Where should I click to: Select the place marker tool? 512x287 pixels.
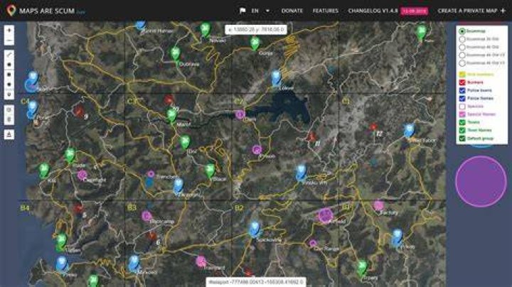click(9, 94)
